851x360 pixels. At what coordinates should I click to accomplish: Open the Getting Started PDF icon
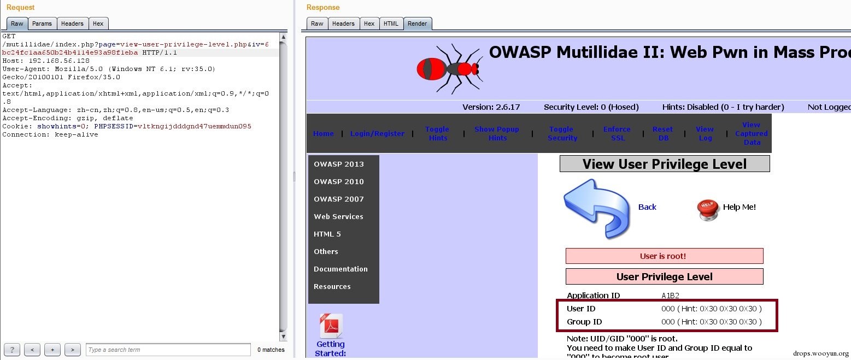coord(331,326)
